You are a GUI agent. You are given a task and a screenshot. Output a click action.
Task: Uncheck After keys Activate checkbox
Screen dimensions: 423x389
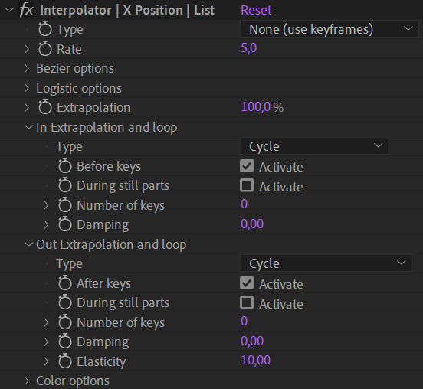pos(247,283)
